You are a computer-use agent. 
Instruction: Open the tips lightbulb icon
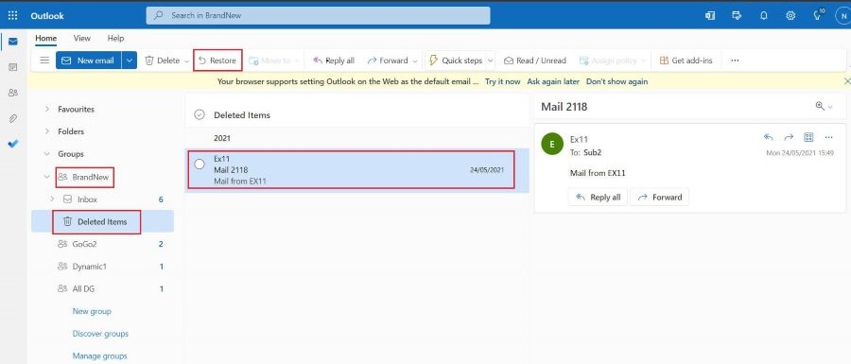tap(818, 15)
